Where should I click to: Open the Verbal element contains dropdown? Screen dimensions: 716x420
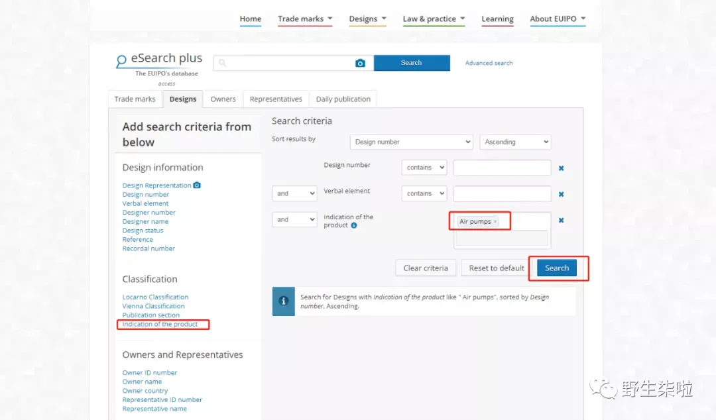424,193
